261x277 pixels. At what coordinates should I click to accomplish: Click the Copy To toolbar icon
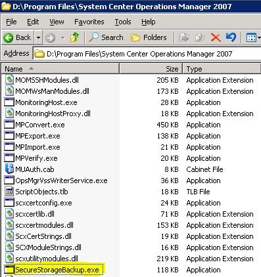[200, 37]
